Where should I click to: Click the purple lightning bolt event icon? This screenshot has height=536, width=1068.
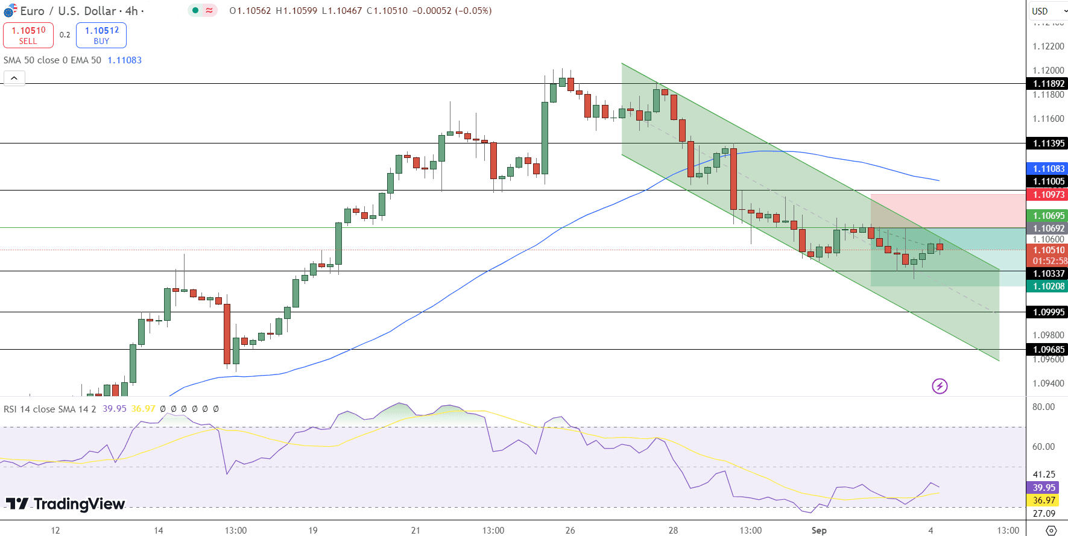click(x=940, y=386)
